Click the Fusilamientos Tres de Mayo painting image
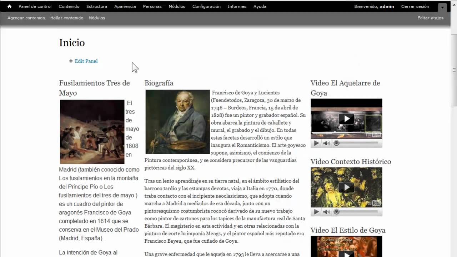Viewport: 457px width, 257px height. pyautogui.click(x=92, y=132)
